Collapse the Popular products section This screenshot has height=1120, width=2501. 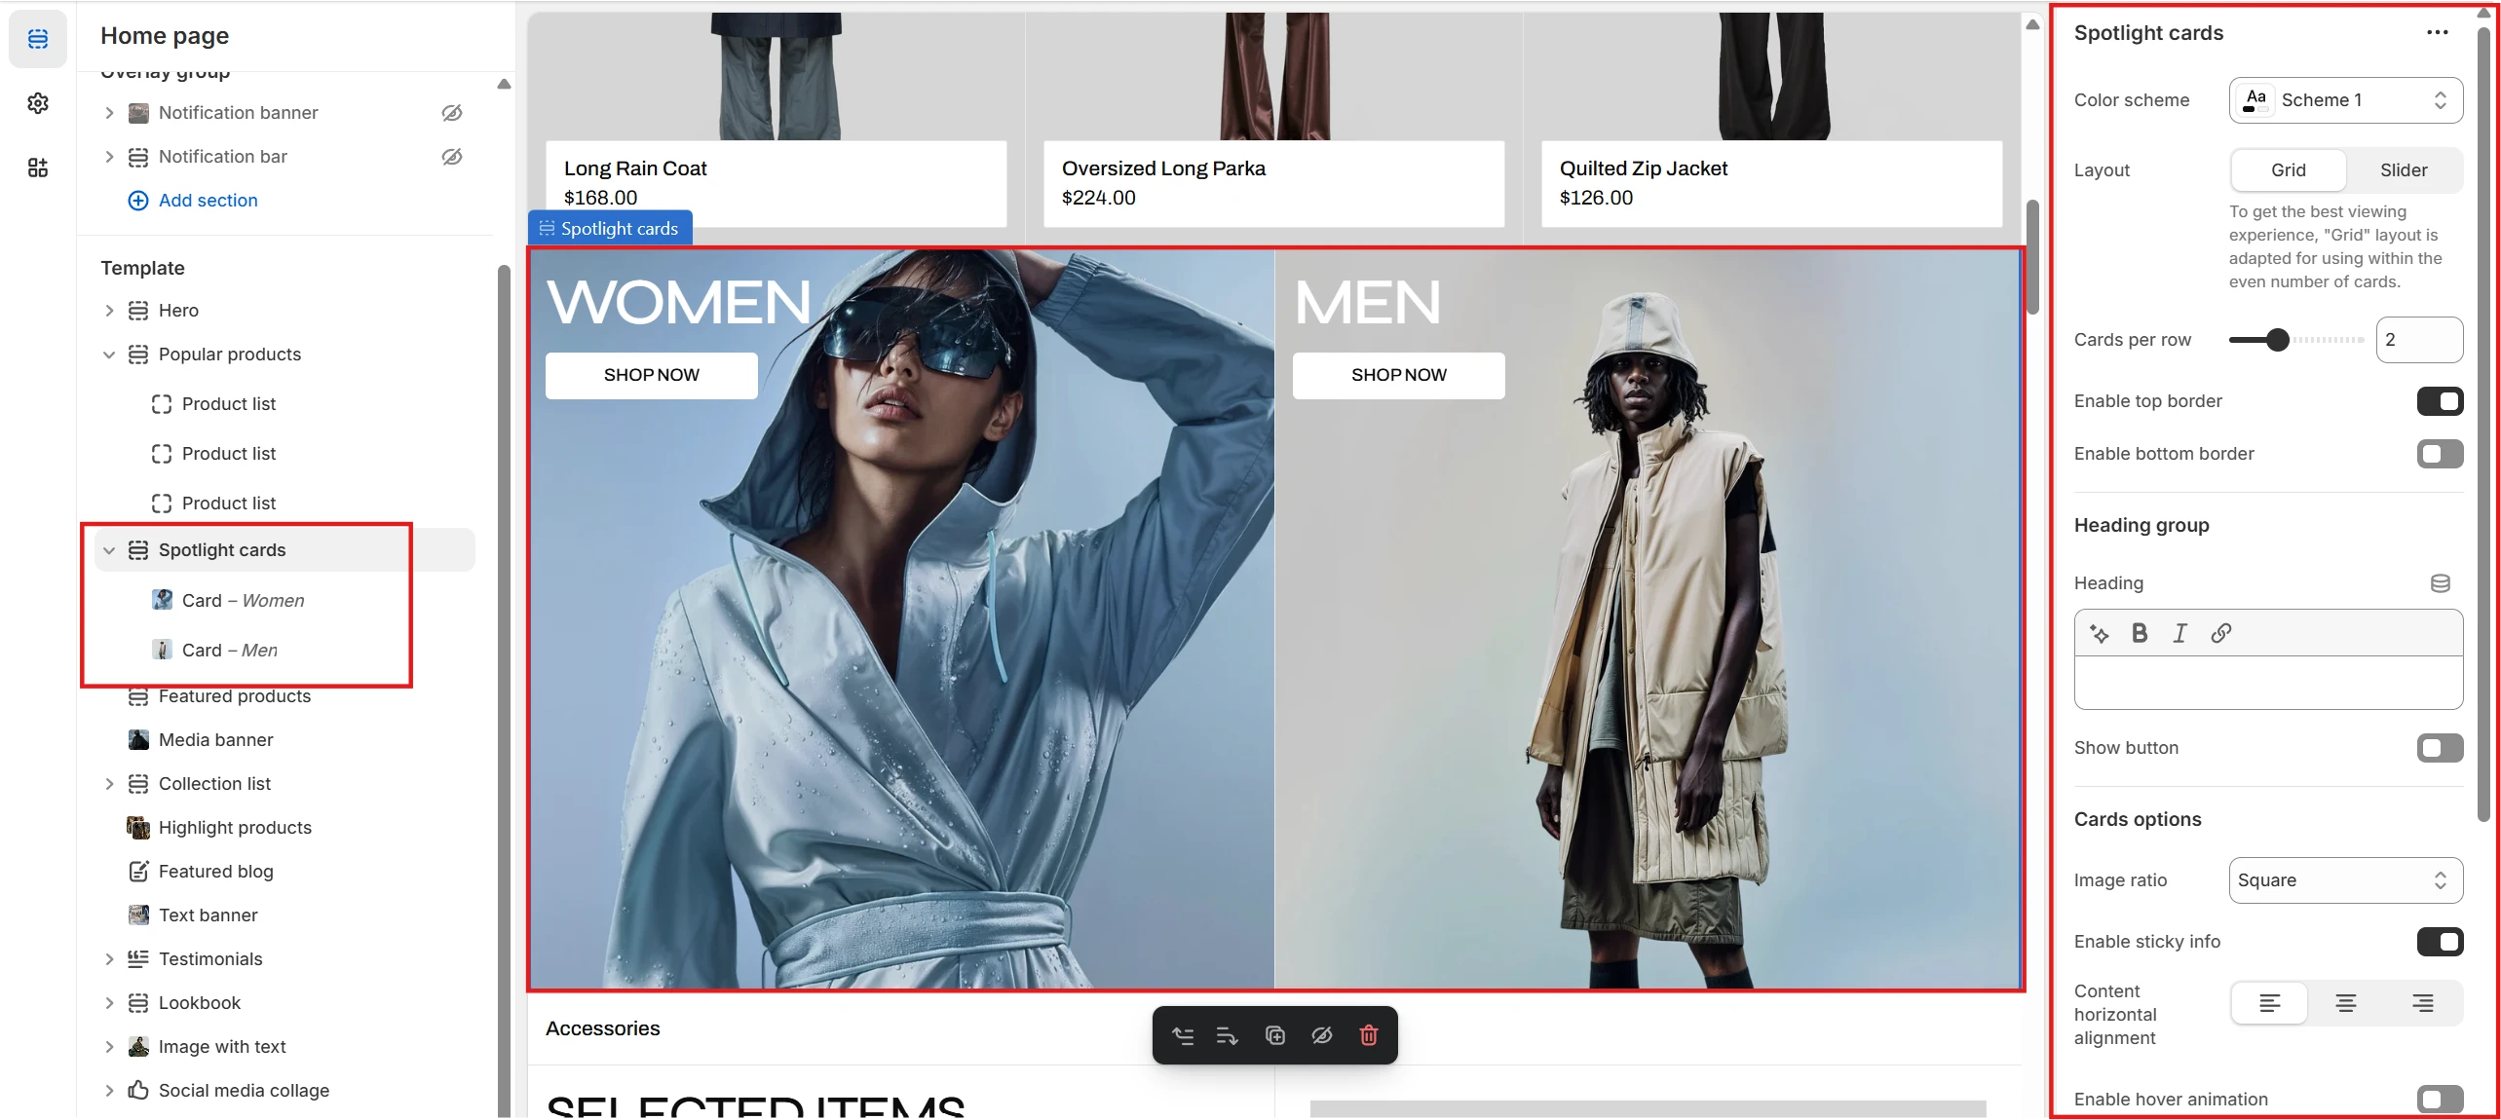[109, 355]
